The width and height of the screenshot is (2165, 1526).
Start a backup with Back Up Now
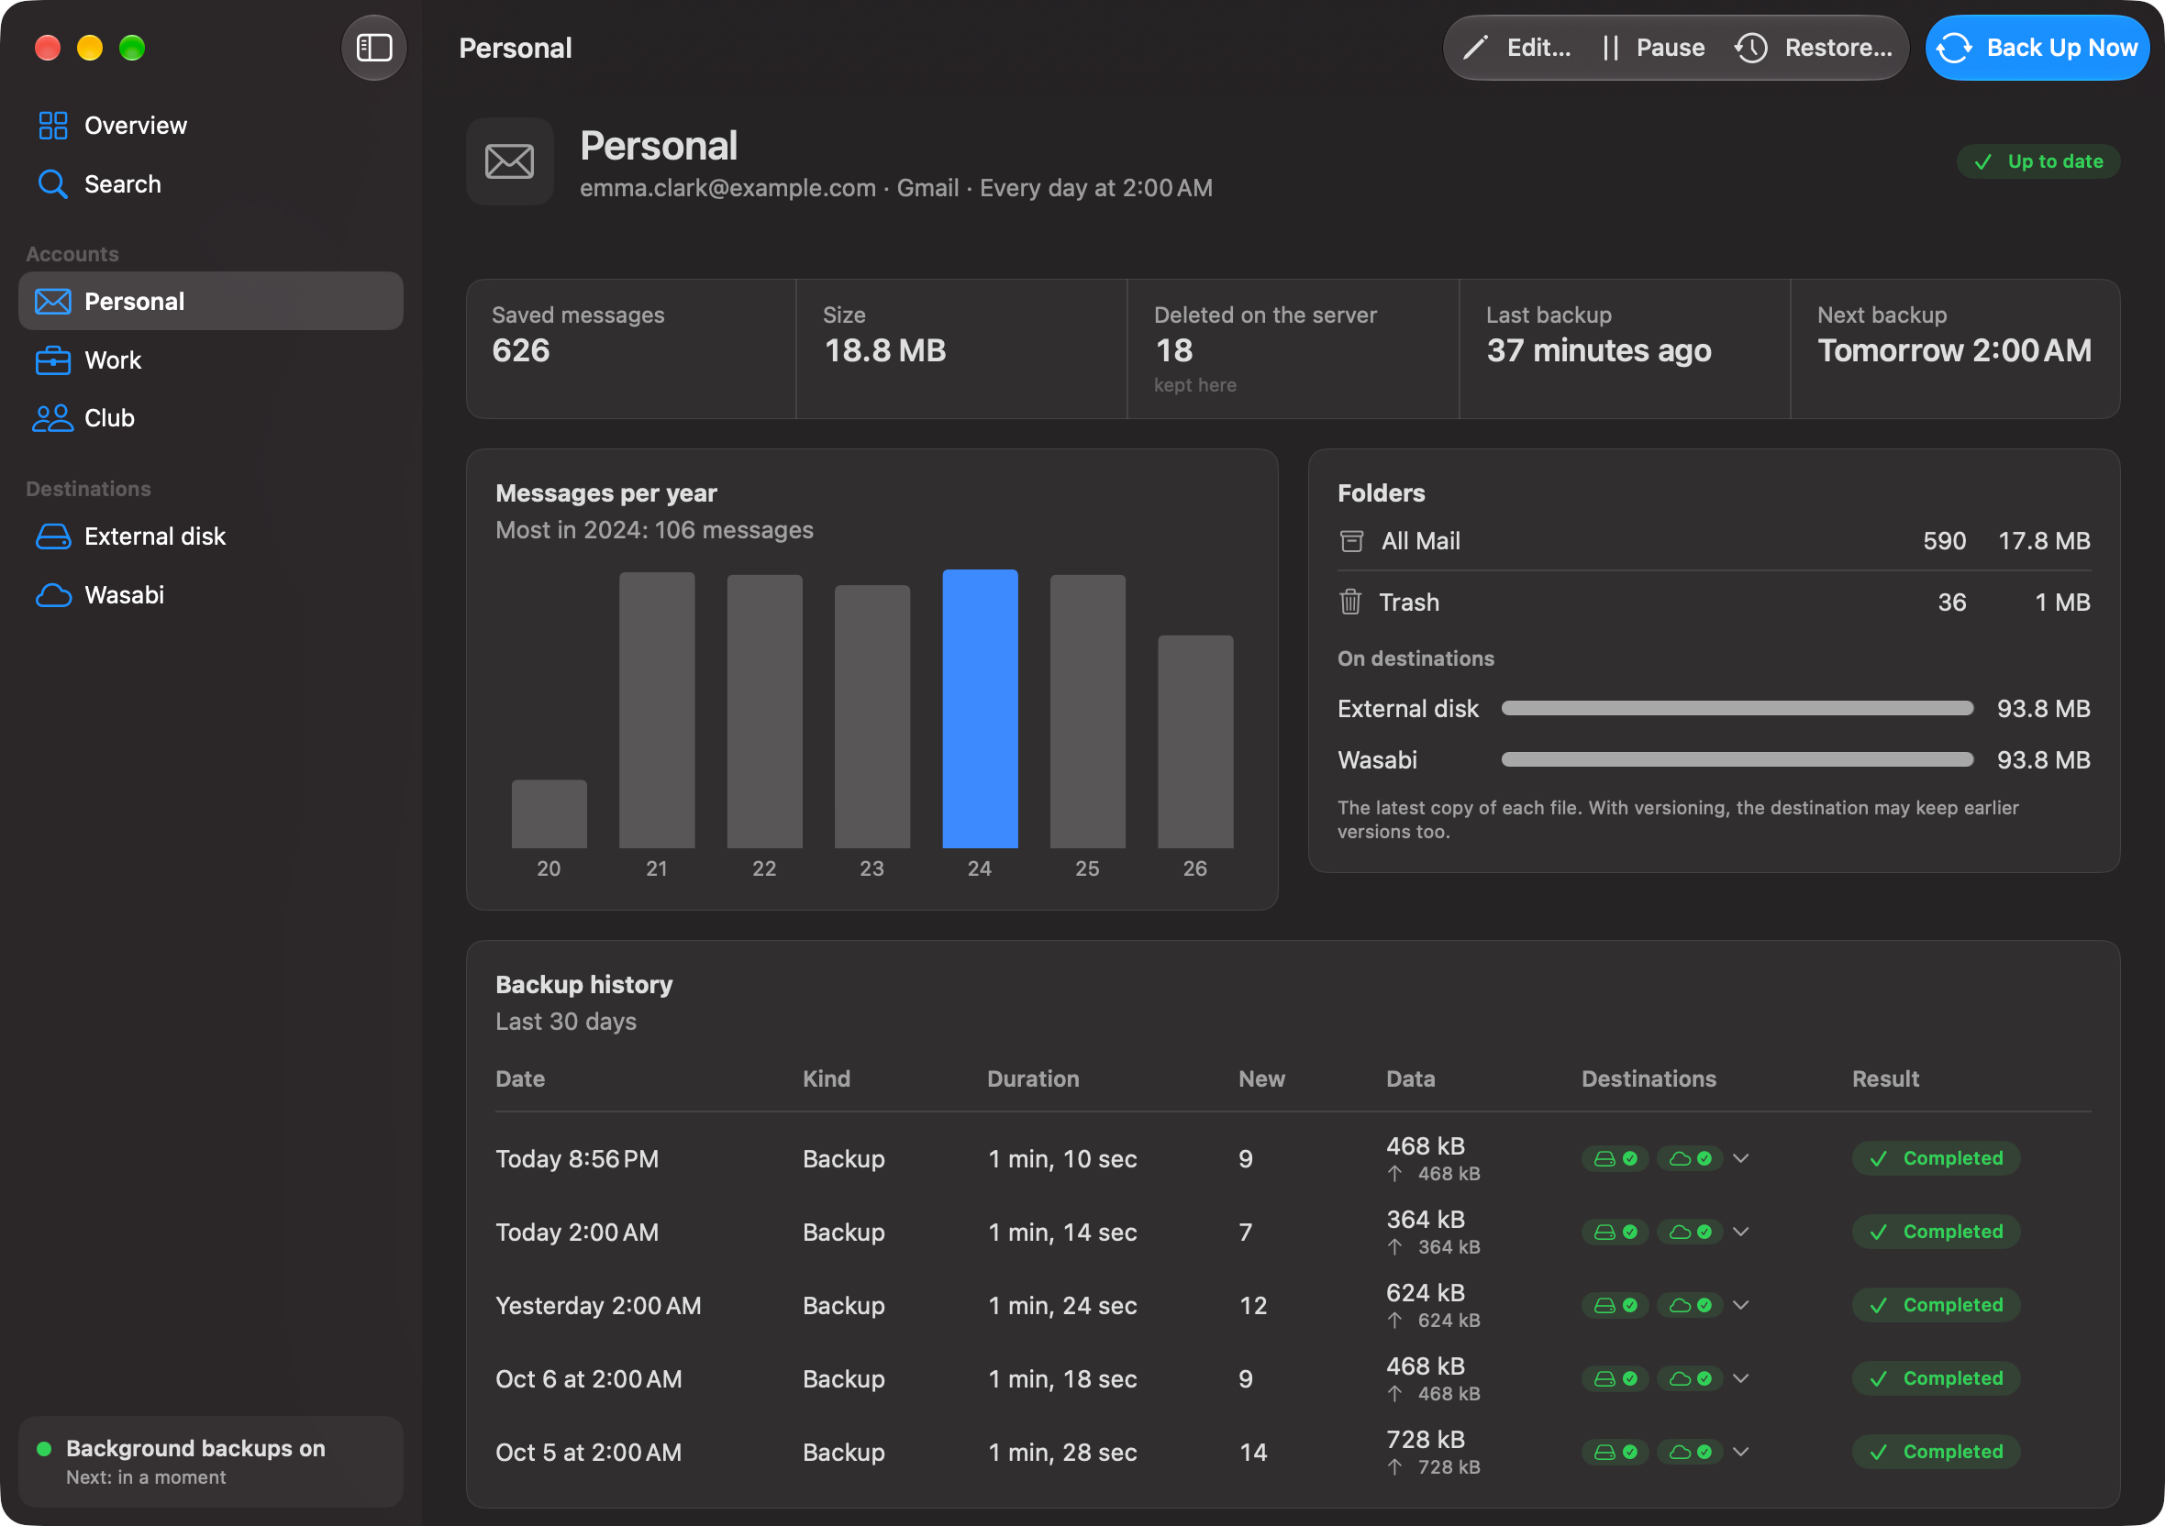point(2037,47)
